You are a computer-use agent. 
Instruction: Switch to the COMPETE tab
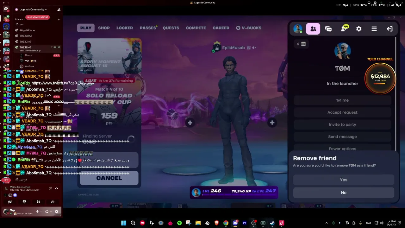196,28
